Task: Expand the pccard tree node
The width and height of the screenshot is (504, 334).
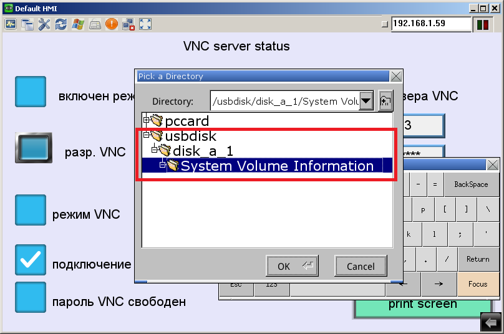Action: click(x=146, y=120)
